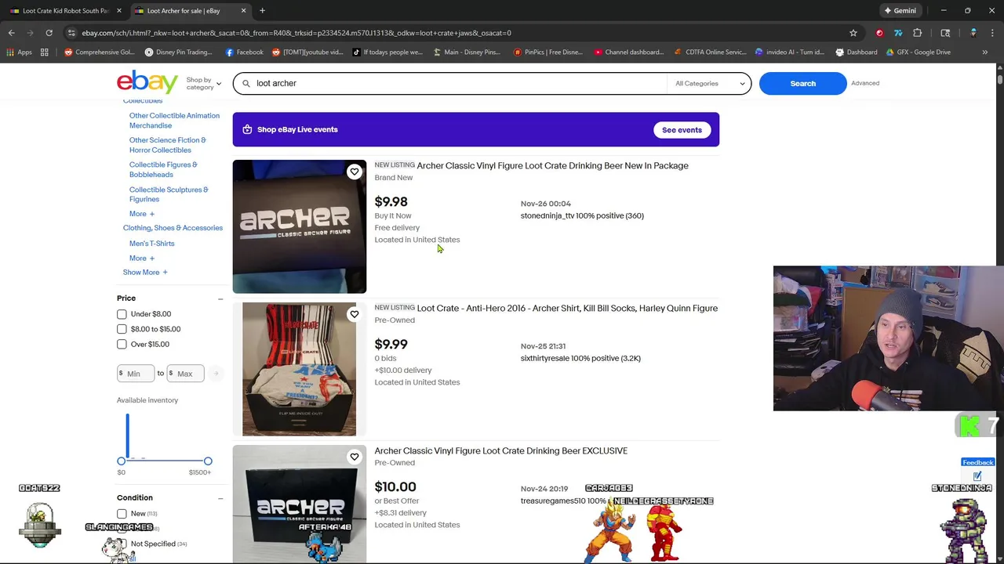Open the Anti-Hero crate thumbnail image
Screen dimensions: 1004x564
[300, 369]
